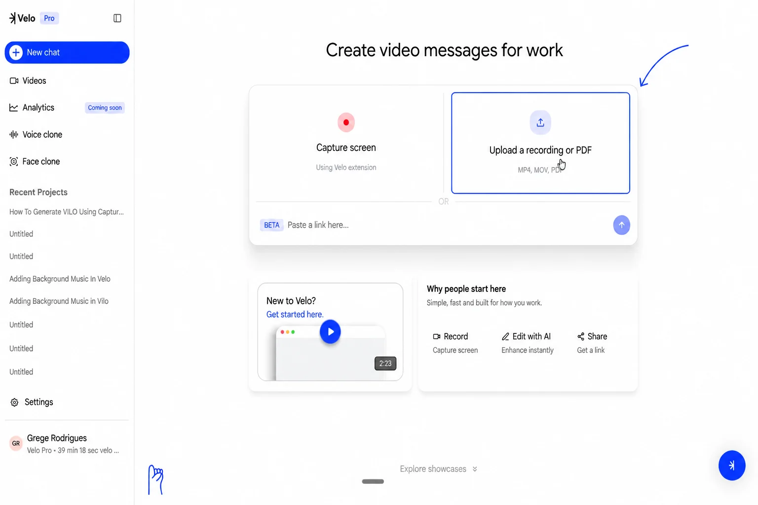Screen dimensions: 758x505
Task: Open Grege Rodrigues account menu
Action: pos(67,444)
